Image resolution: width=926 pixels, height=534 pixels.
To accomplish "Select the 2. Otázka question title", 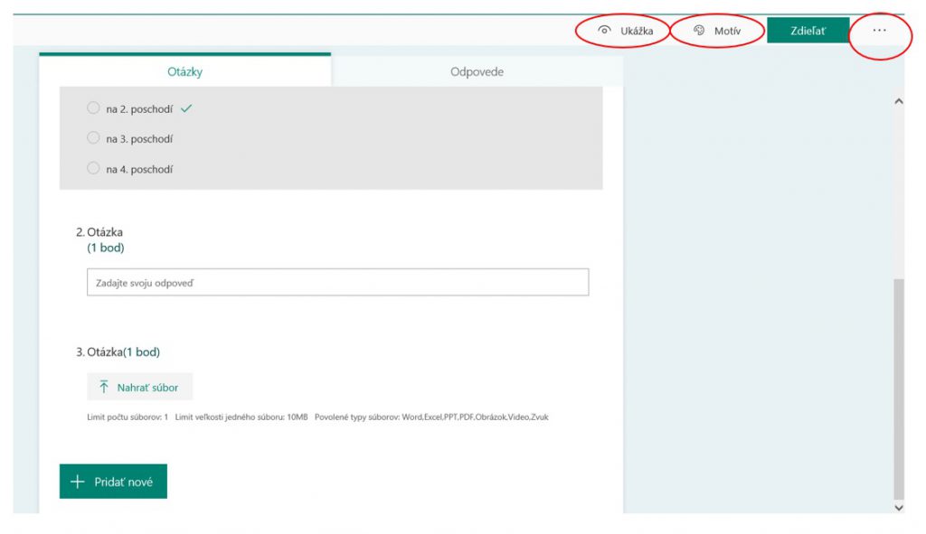I will pyautogui.click(x=99, y=232).
